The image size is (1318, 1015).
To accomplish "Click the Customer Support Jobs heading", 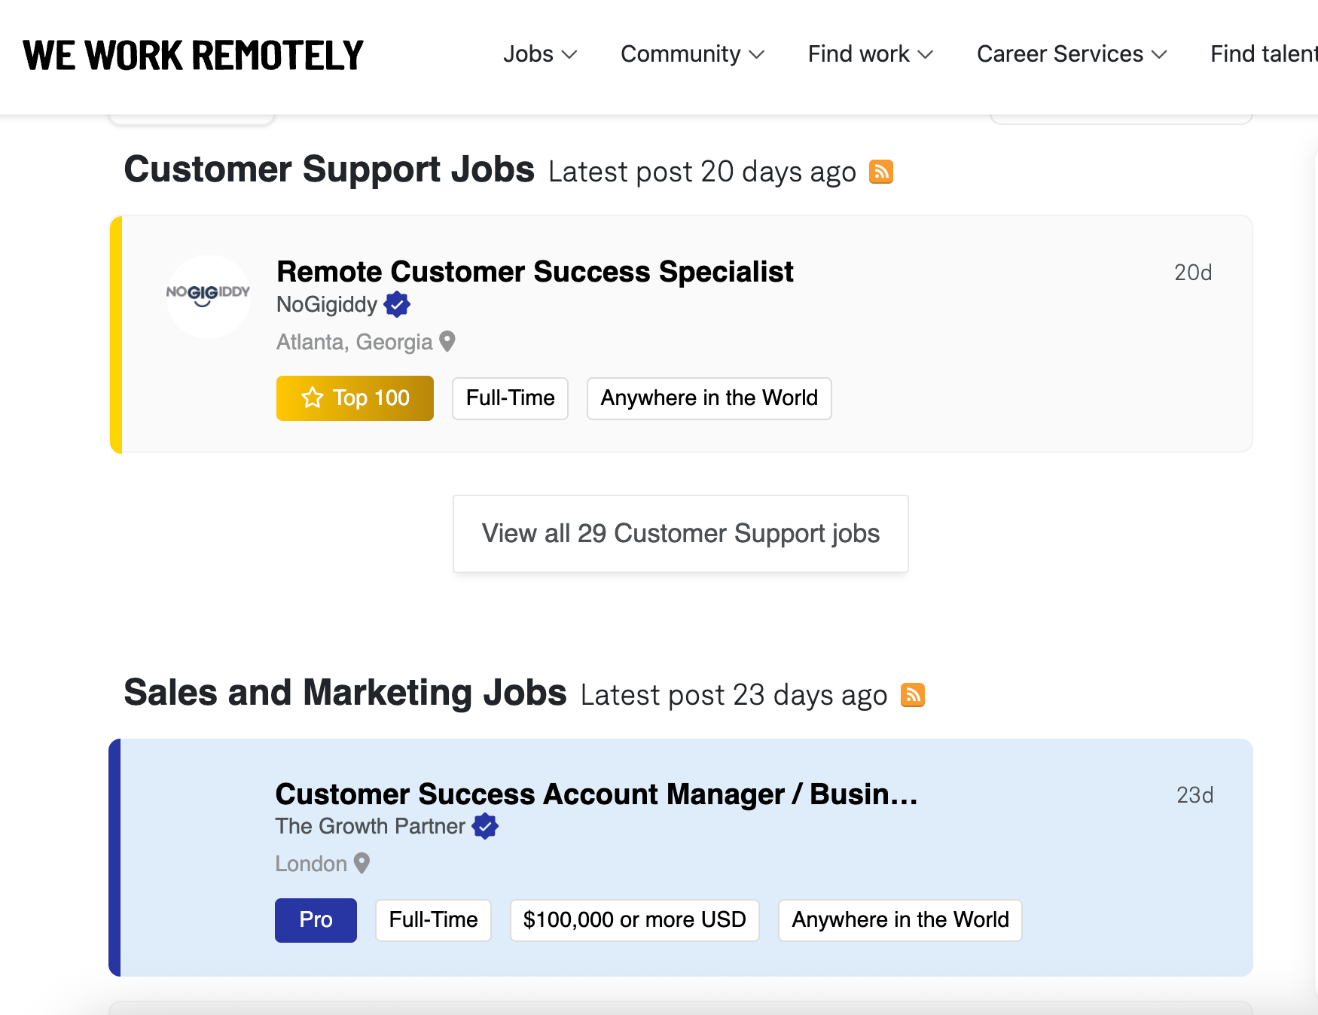I will tap(329, 169).
